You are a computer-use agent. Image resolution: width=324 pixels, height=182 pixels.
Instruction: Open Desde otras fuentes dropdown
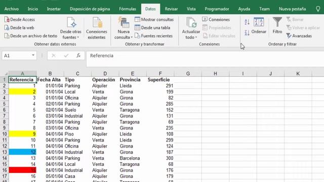point(71,28)
